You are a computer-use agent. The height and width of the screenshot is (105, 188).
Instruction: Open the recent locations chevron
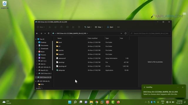point(45,34)
